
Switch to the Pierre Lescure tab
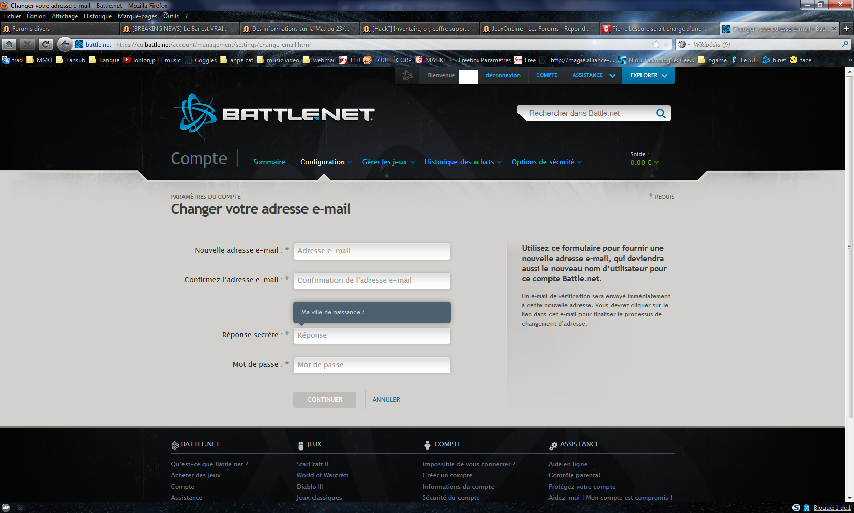(659, 29)
